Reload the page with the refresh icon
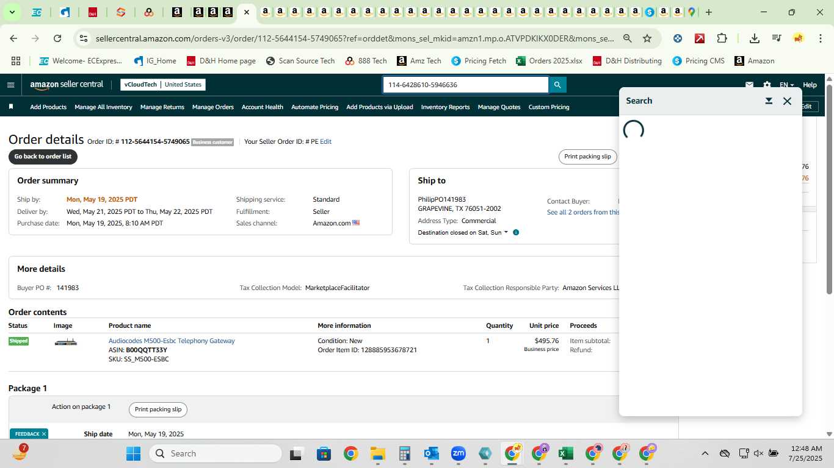The height and width of the screenshot is (468, 834). (57, 38)
